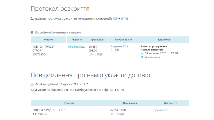Click the Додатково column header
This screenshot has width=214, height=120.
coord(164,40)
